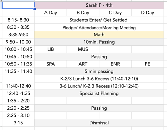
Task: Select the '10min. Passing' row cell
Action: pos(99,42)
